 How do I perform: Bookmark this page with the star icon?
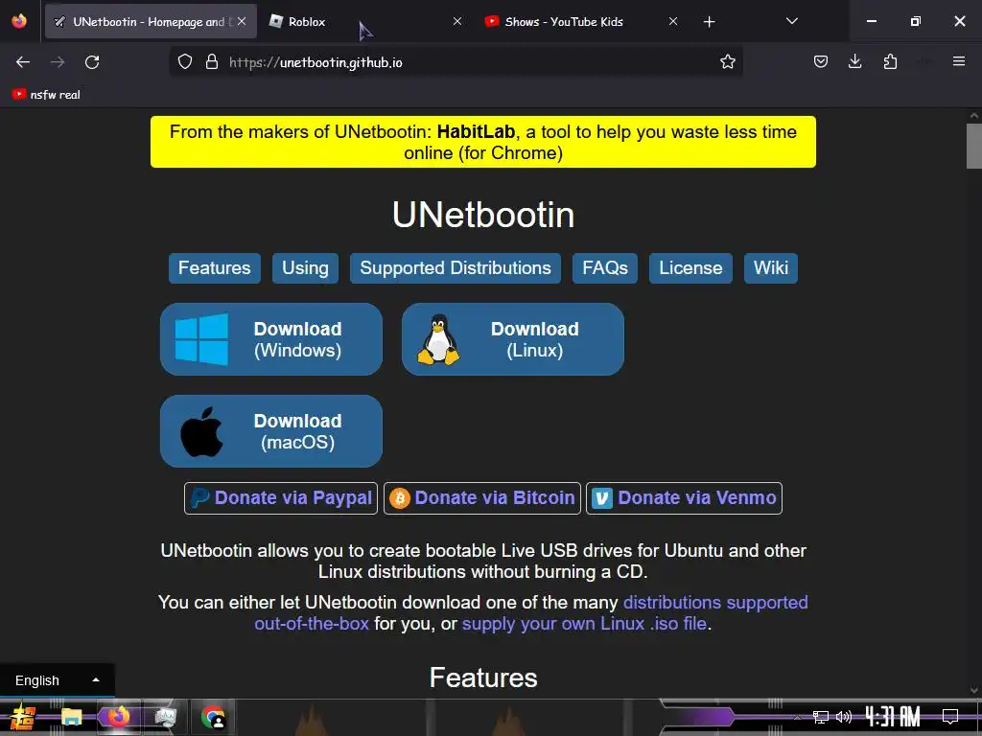tap(727, 61)
